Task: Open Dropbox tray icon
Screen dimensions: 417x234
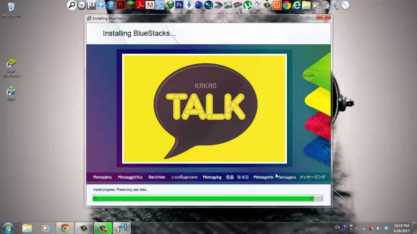Action: [x=386, y=228]
